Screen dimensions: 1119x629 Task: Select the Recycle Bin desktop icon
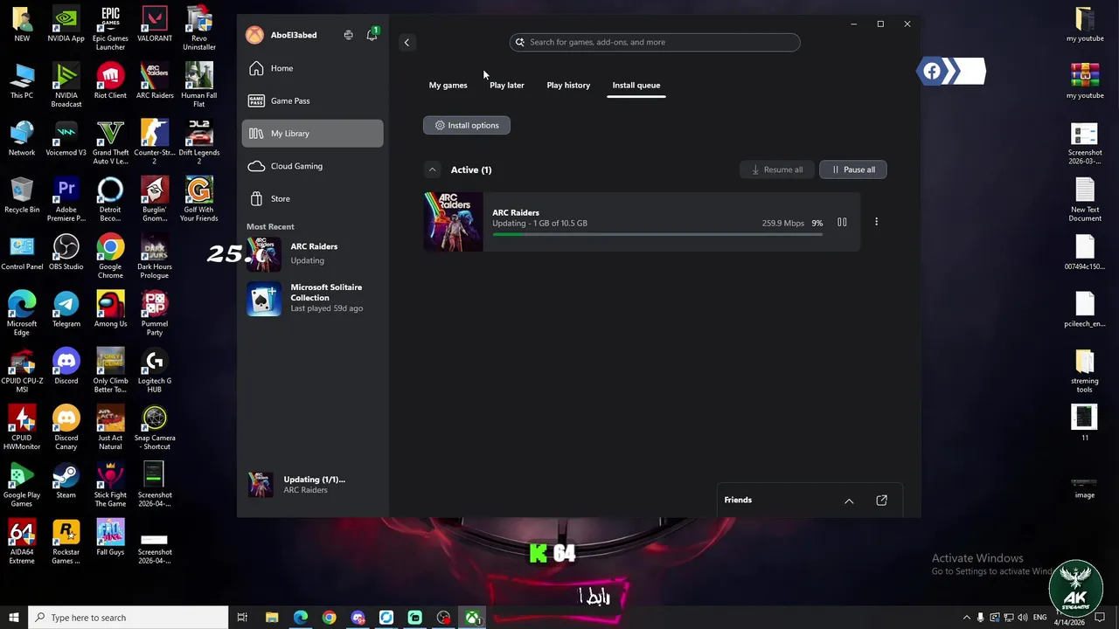(x=22, y=197)
